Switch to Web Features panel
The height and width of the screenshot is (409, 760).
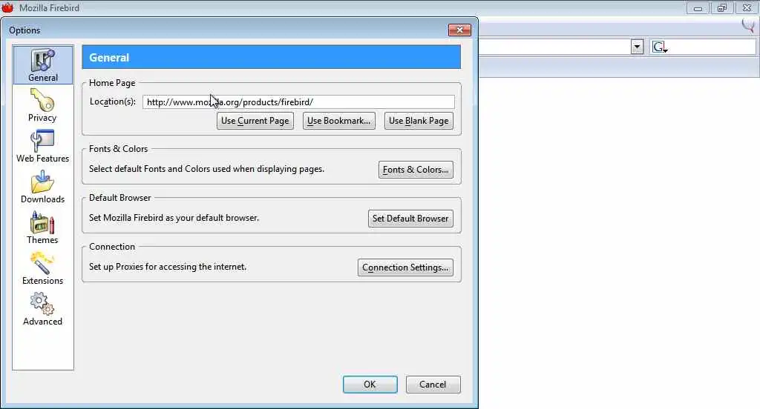point(42,146)
